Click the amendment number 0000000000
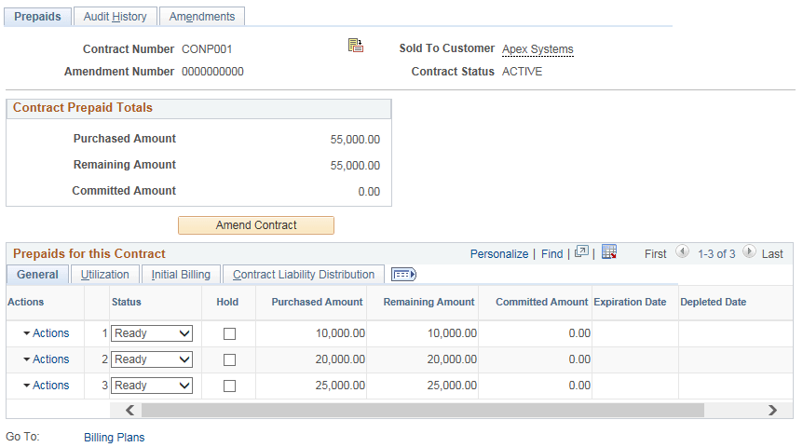 [212, 72]
